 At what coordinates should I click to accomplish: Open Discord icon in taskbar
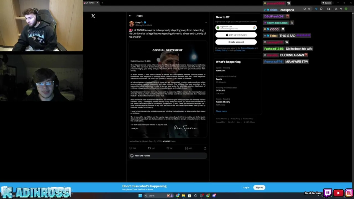pyautogui.click(x=214, y=196)
